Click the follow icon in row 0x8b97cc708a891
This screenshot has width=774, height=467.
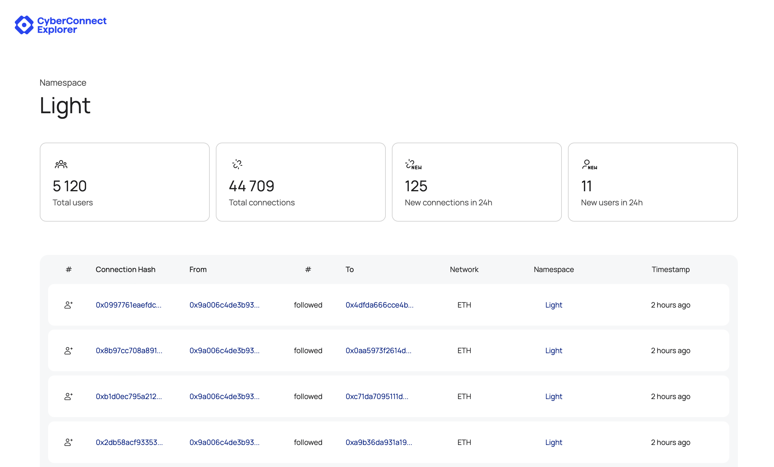tap(69, 351)
